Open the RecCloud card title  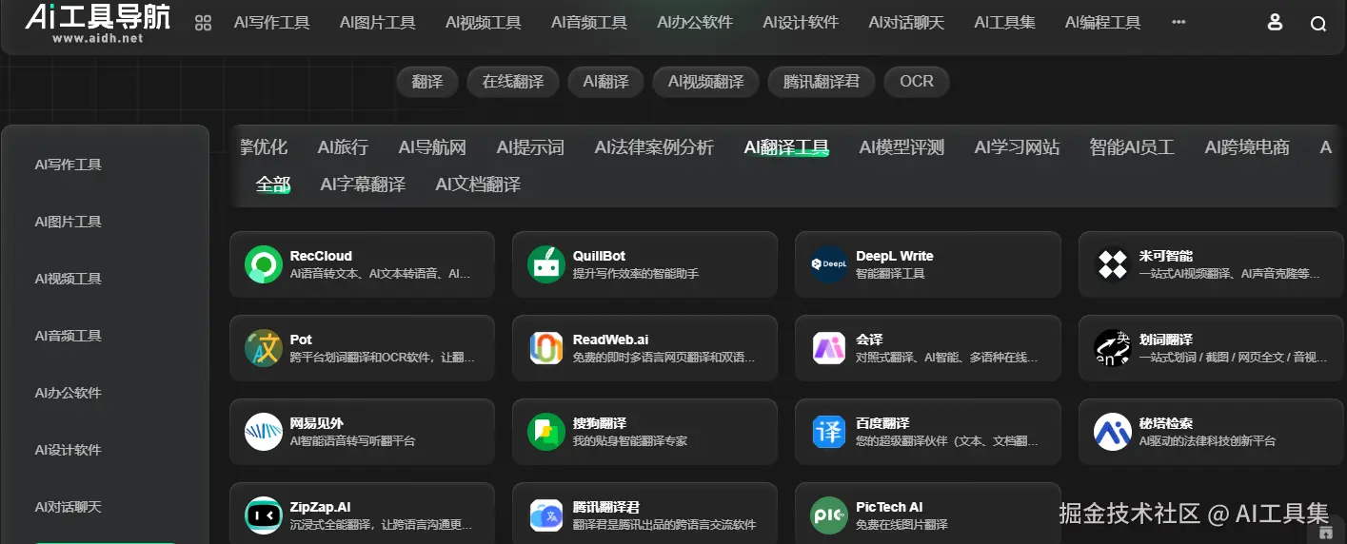(321, 256)
